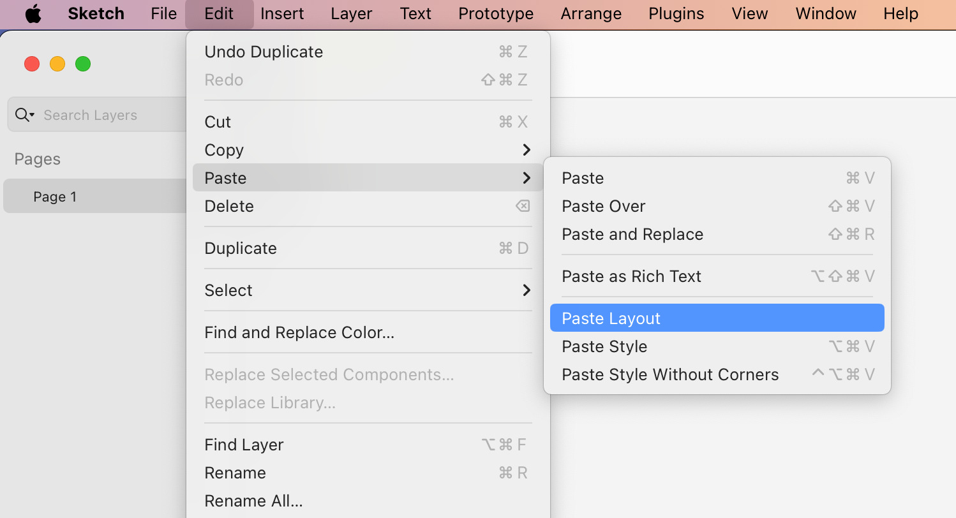Choose Undo Duplicate
Viewport: 956px width, 518px height.
coord(368,52)
